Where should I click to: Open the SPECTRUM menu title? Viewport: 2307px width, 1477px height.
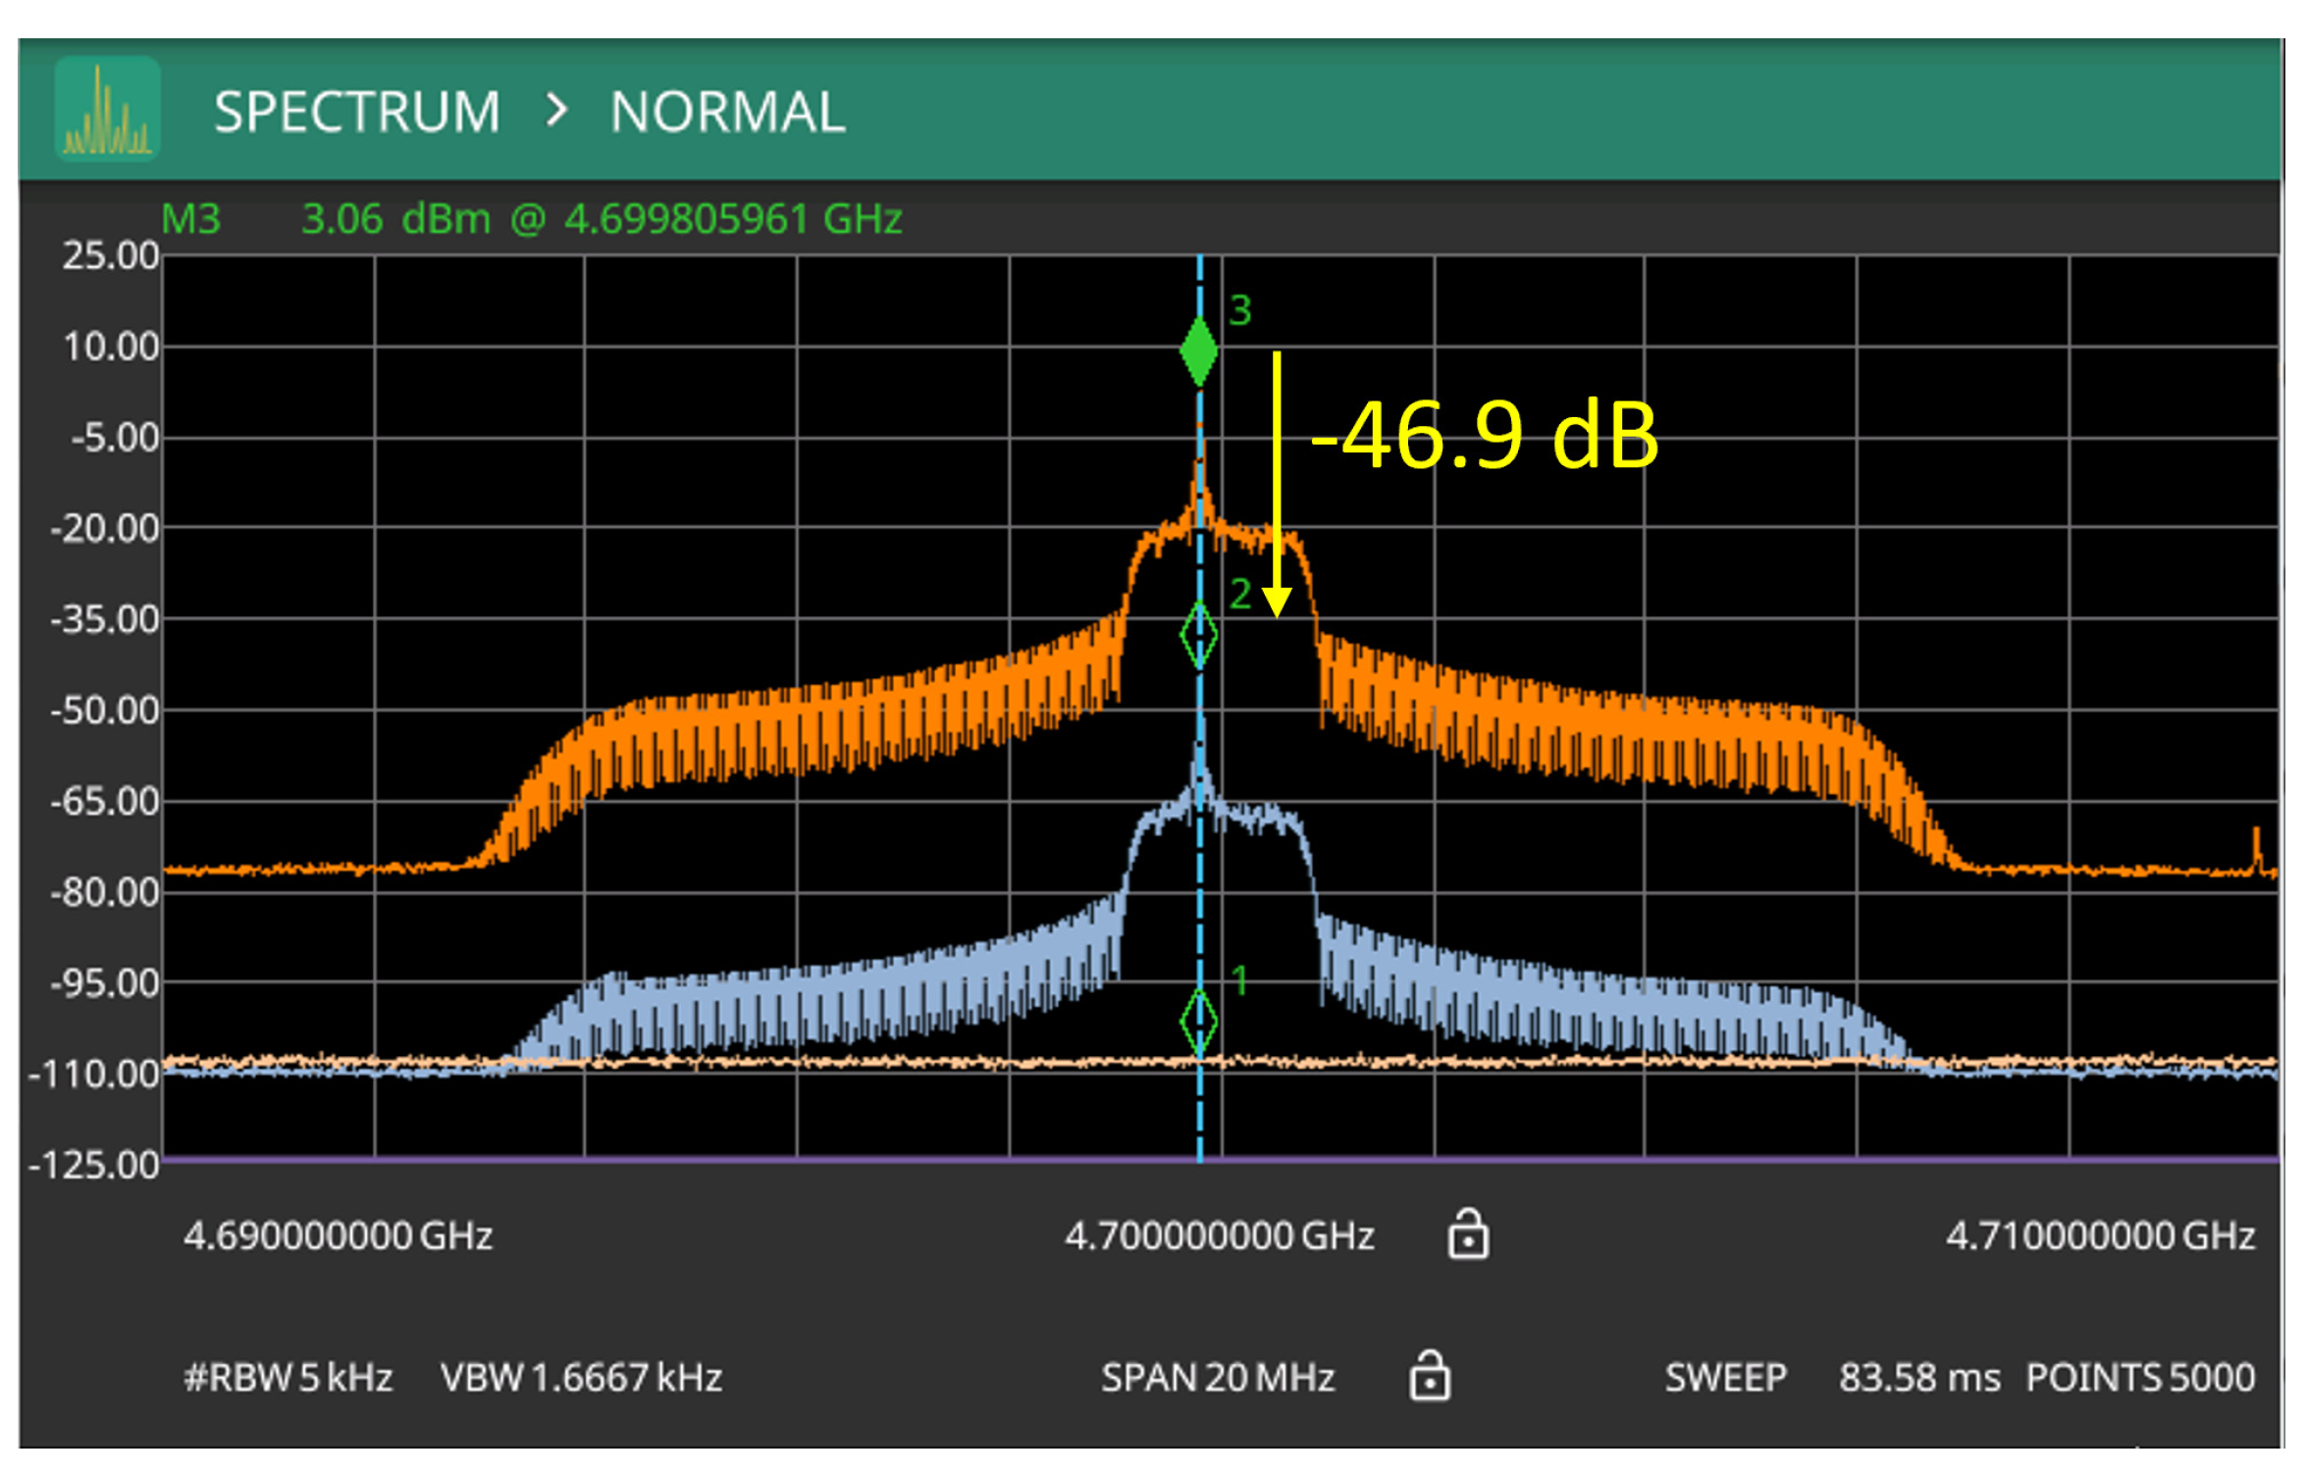pos(357,112)
